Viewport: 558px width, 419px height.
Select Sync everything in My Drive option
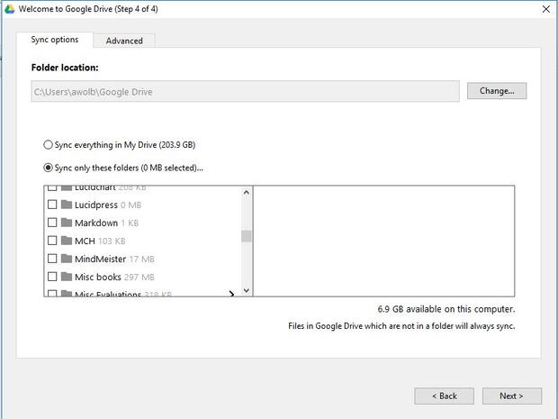click(48, 145)
